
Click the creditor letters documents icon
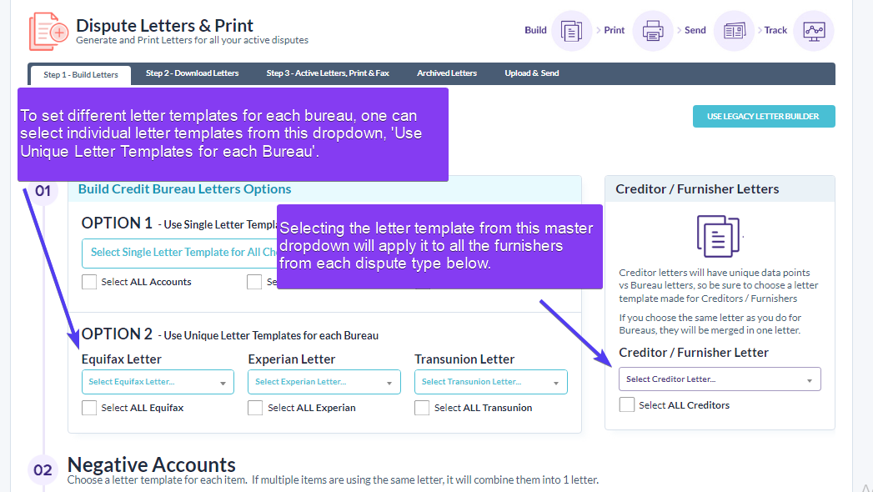click(718, 236)
